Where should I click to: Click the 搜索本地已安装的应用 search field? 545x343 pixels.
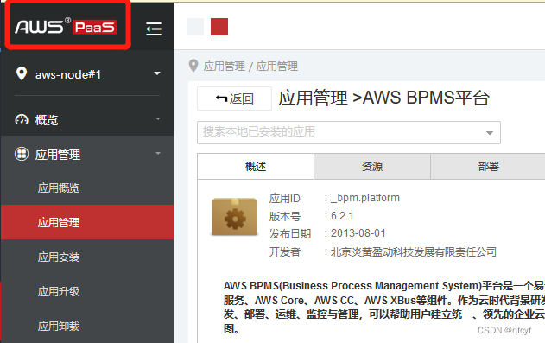tap(349, 132)
